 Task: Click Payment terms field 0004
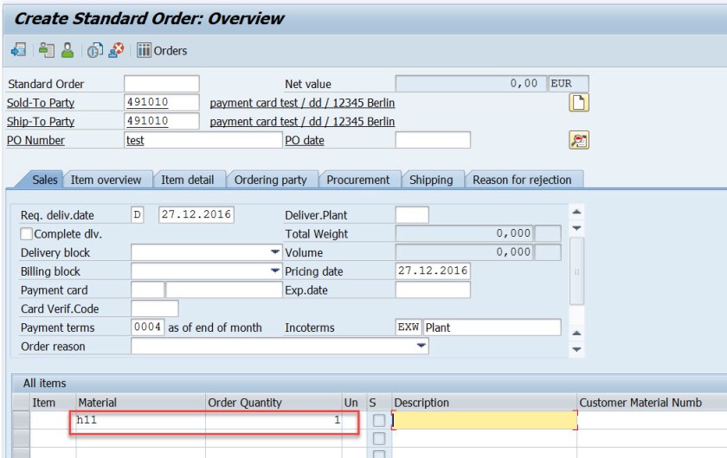[x=147, y=328]
